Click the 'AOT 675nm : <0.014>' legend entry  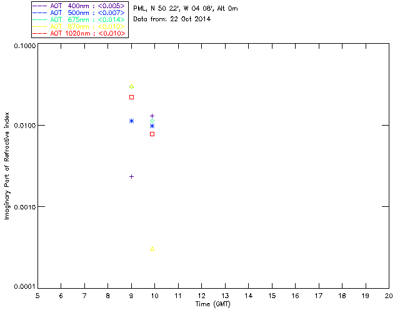(79, 19)
